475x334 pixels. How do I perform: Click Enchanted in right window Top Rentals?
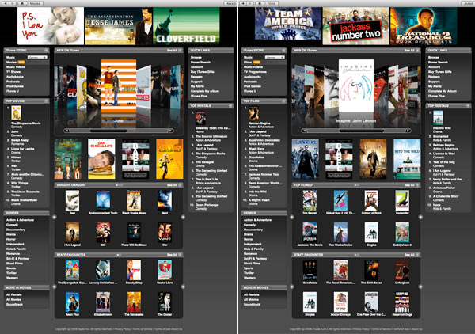pos(440,137)
